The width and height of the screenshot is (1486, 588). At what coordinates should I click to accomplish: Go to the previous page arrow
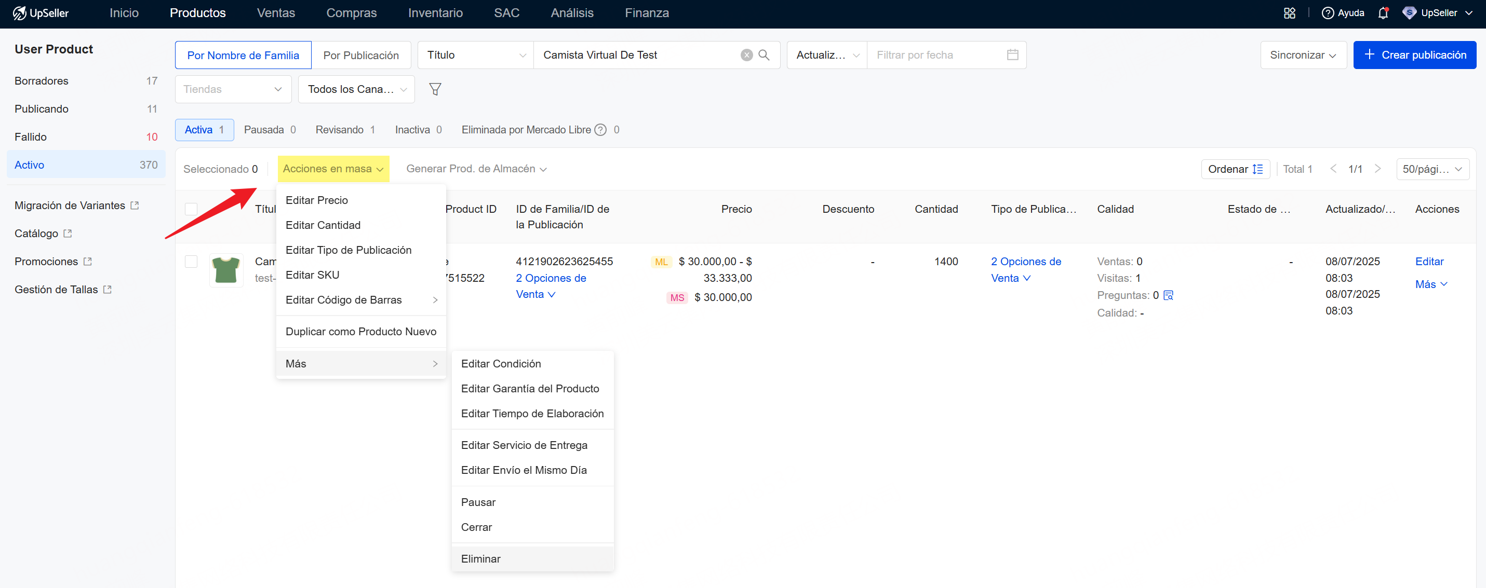tap(1333, 169)
